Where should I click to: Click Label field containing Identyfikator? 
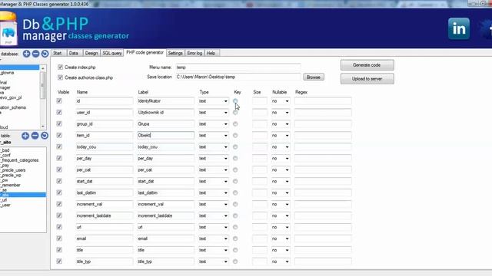coord(165,101)
